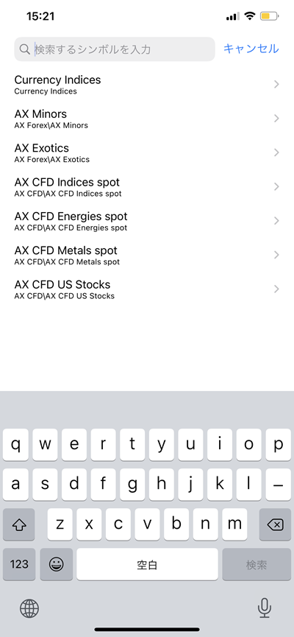Tap the emoji keyboard icon
This screenshot has height=637, width=294.
coord(57,564)
